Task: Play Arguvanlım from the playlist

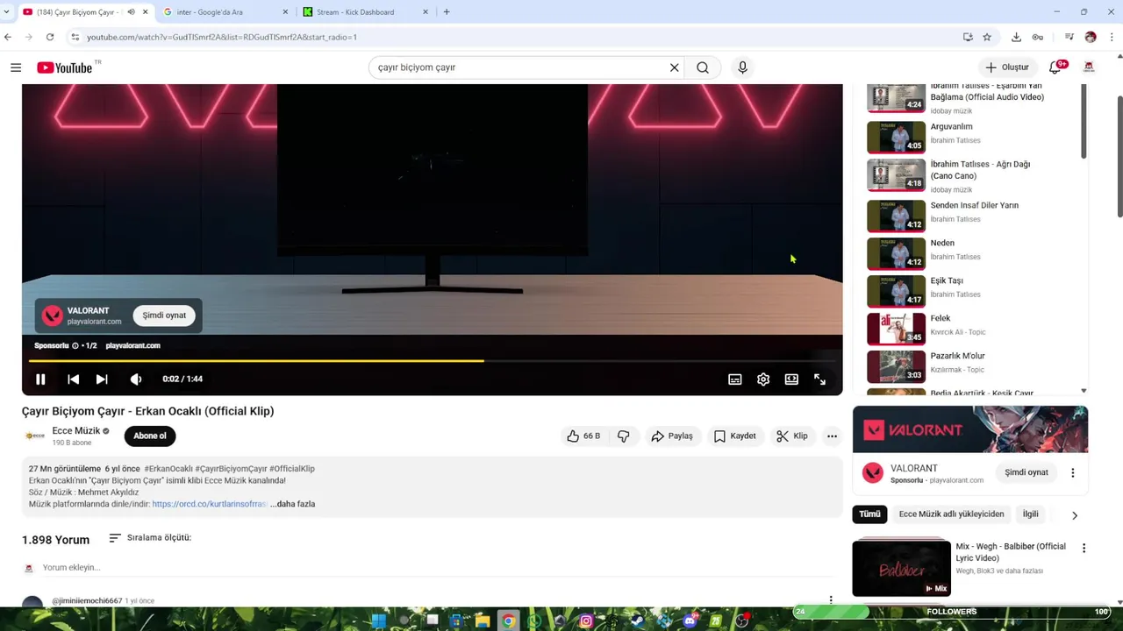Action: pyautogui.click(x=973, y=137)
